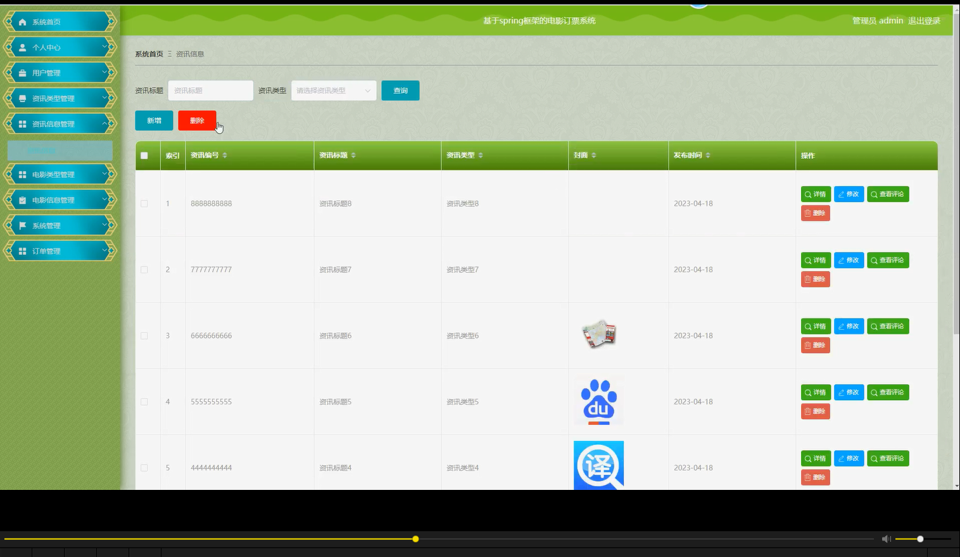Check the checkbox for row 5555555555
Image resolution: width=960 pixels, height=557 pixels.
click(x=144, y=402)
